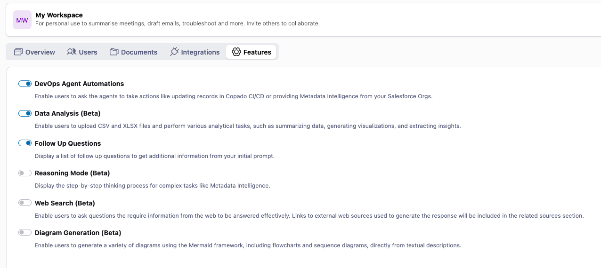Image resolution: width=601 pixels, height=268 pixels.
Task: Click description about CSV and XLSX files
Action: coord(248,126)
